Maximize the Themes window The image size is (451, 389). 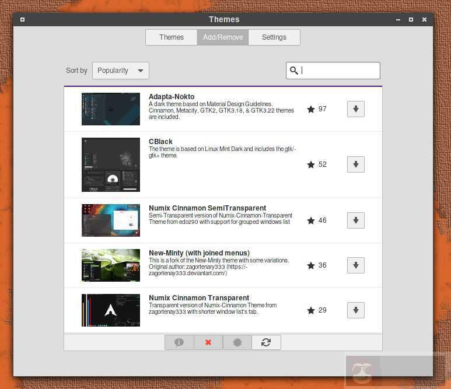411,20
